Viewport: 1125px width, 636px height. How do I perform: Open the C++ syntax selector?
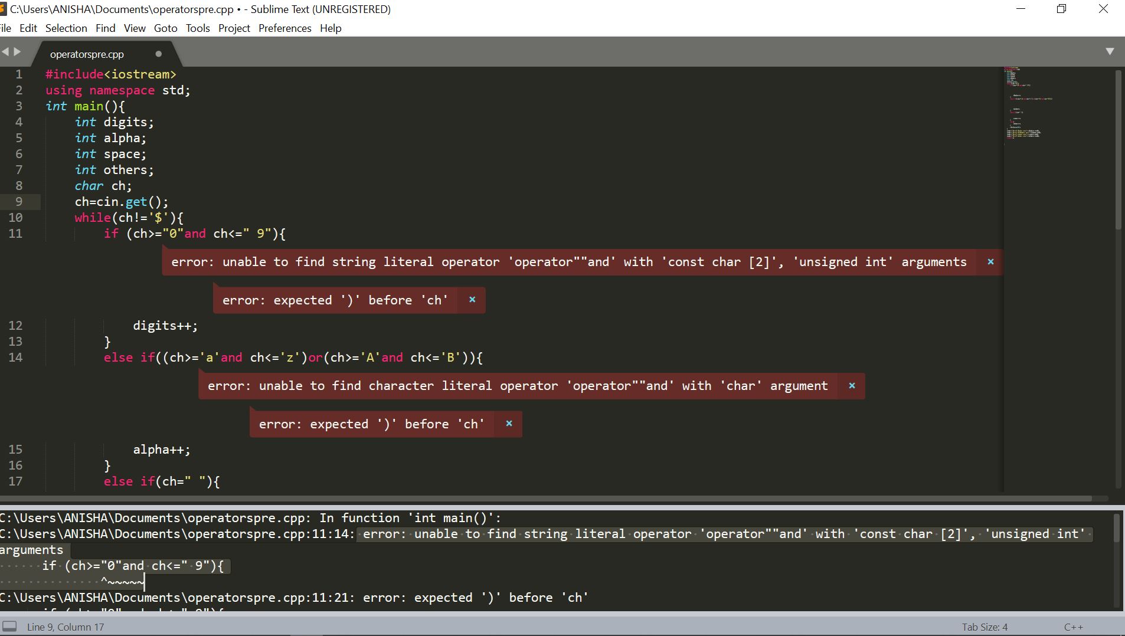[x=1073, y=627]
